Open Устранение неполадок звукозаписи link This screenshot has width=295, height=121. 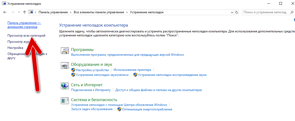click(102, 75)
